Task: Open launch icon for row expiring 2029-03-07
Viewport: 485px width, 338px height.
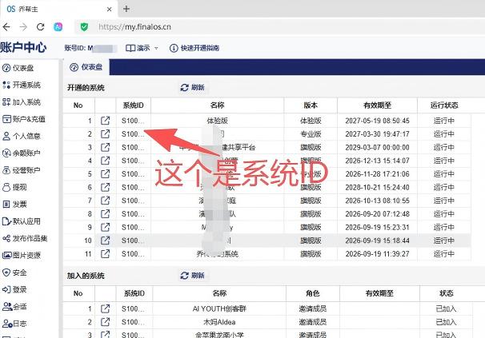Action: (x=105, y=147)
